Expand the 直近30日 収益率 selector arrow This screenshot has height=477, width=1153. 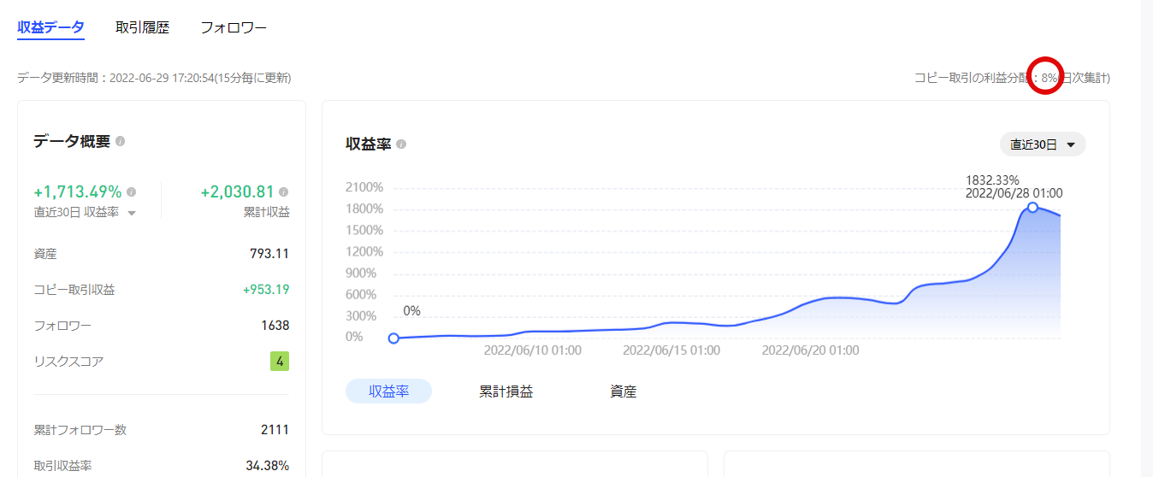pyautogui.click(x=132, y=213)
